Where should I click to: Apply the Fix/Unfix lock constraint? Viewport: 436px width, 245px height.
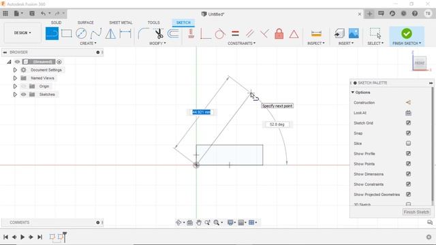279,34
